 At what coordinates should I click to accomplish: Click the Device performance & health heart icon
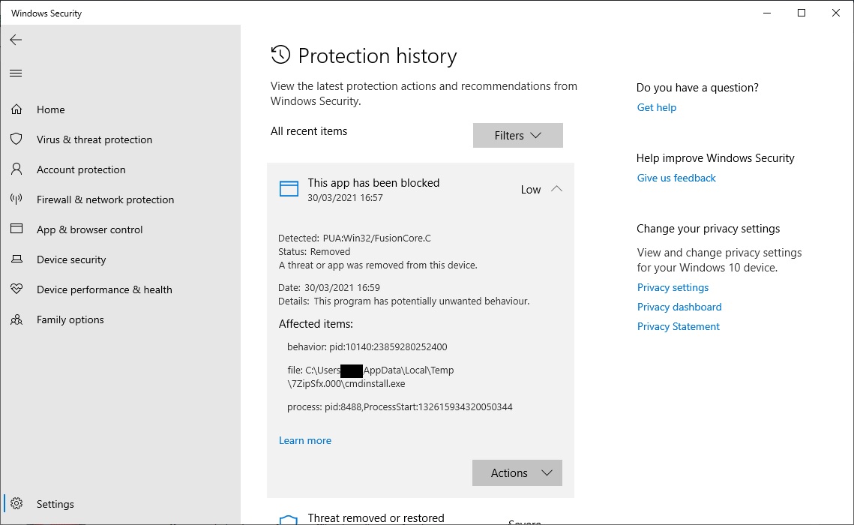[x=16, y=289]
